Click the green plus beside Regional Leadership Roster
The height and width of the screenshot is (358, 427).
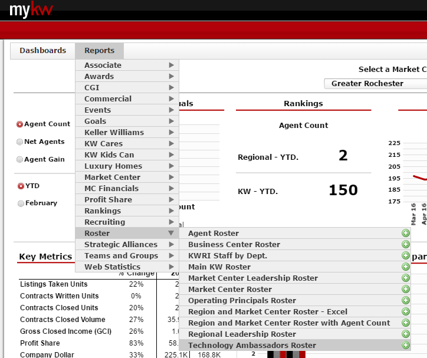coord(406,334)
